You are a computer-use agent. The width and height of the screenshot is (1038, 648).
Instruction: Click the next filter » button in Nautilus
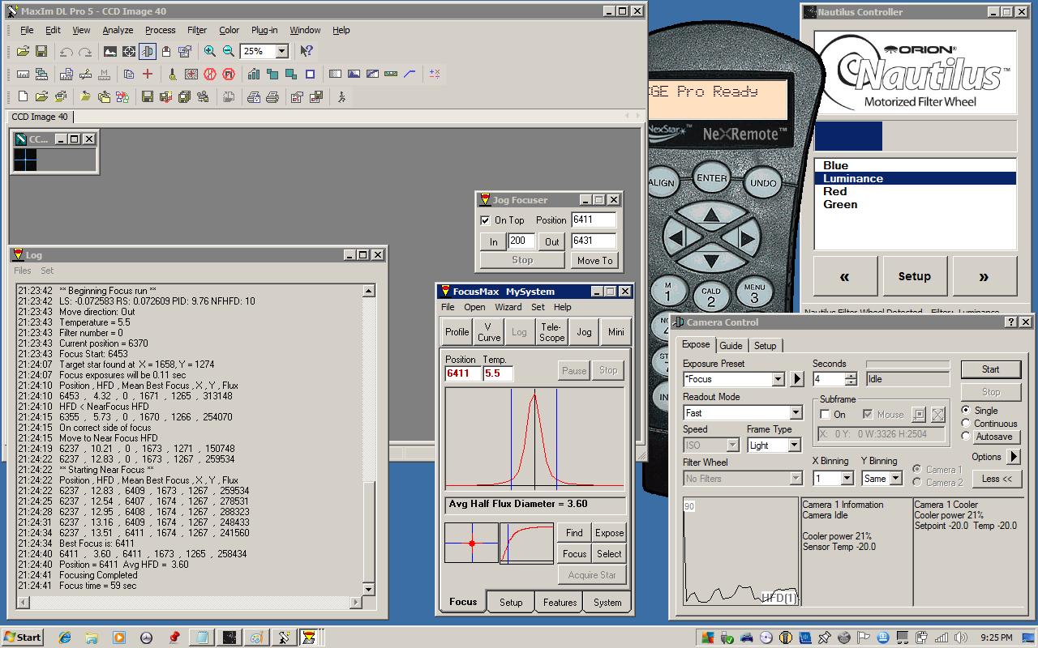coord(984,276)
